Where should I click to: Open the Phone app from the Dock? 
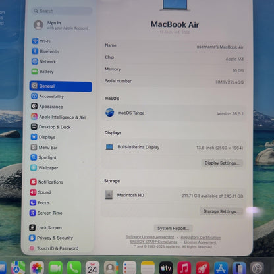tap(74, 268)
